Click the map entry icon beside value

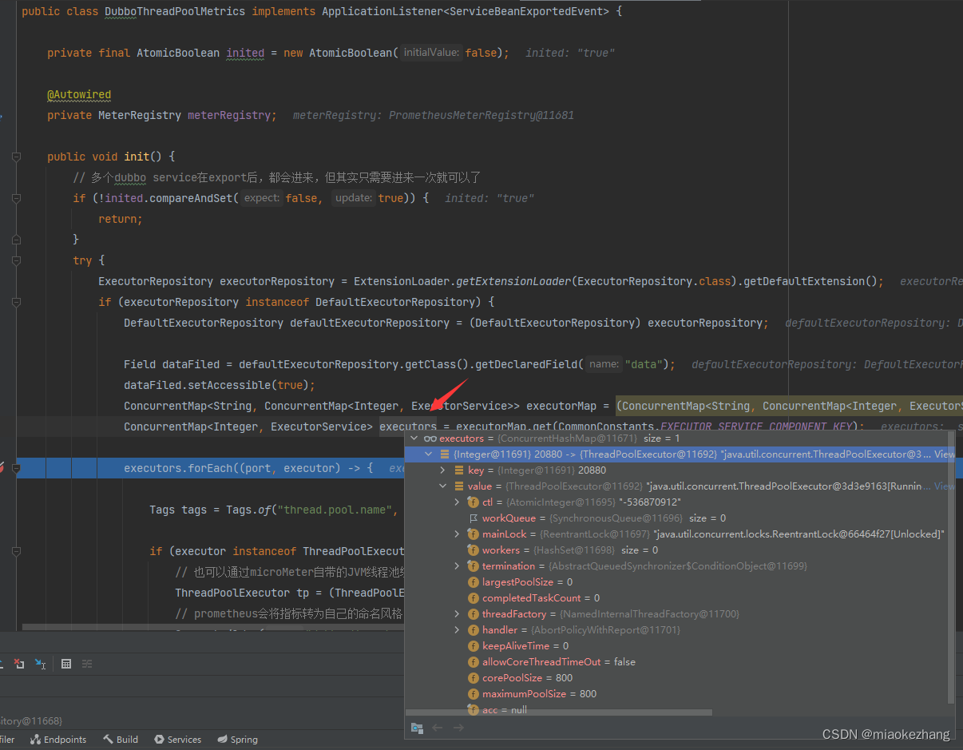pos(459,486)
